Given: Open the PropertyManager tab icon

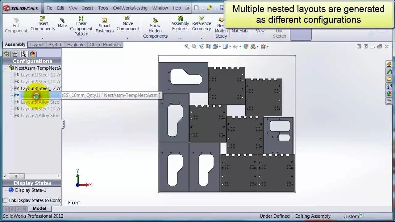Looking at the screenshot, I should point(15,54).
